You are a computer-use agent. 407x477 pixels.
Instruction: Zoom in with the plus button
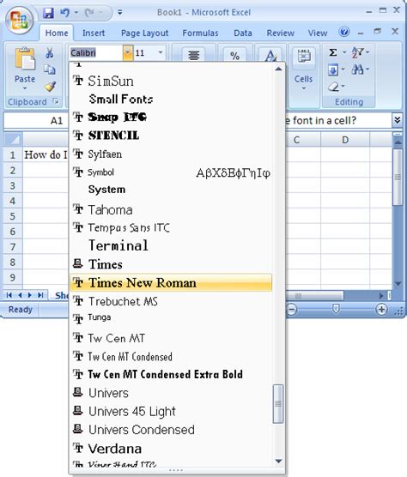pyautogui.click(x=381, y=310)
